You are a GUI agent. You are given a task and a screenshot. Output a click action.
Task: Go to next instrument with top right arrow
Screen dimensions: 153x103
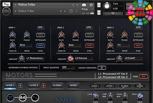[x=78, y=5]
